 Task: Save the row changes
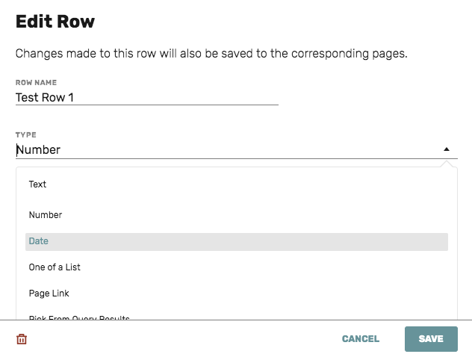431,338
